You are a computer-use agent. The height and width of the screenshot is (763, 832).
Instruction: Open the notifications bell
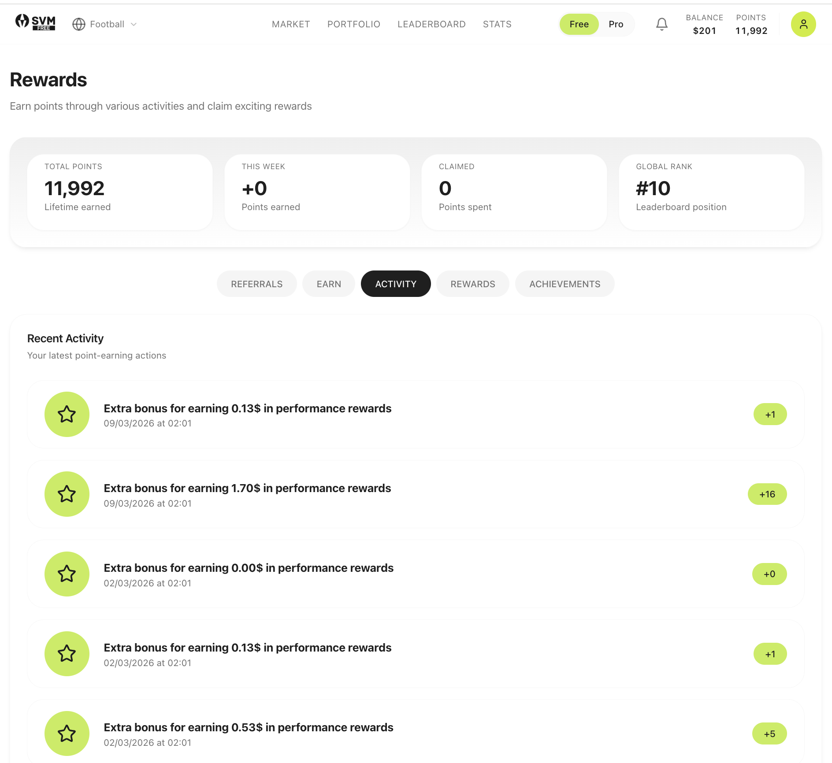661,24
